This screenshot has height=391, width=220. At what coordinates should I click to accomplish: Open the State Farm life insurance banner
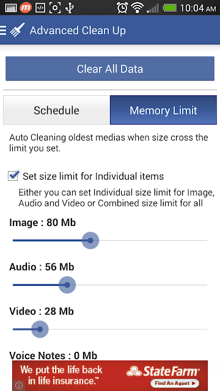click(x=110, y=376)
